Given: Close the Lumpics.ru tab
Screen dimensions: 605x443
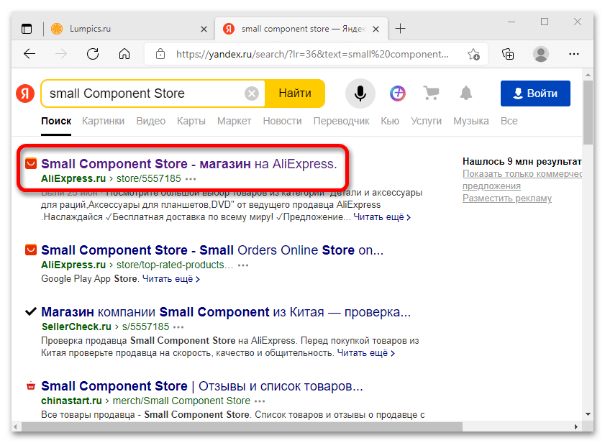Looking at the screenshot, I should 204,29.
